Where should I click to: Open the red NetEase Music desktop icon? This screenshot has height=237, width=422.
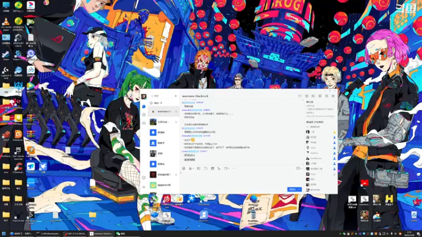pos(167,200)
